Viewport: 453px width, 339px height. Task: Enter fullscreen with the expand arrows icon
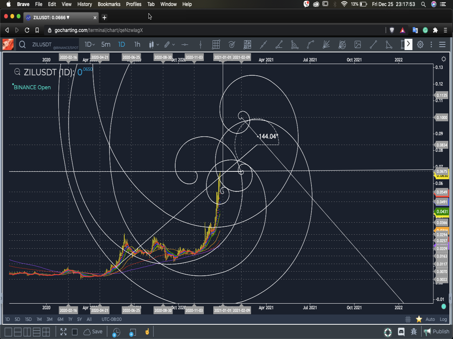click(63, 332)
